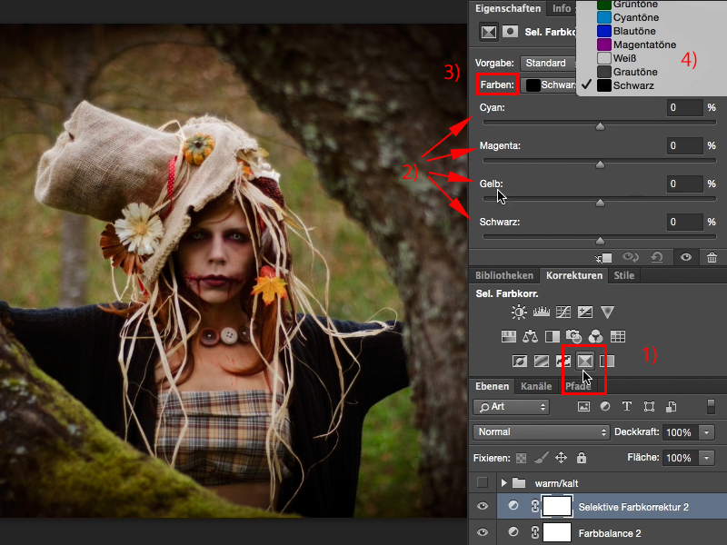This screenshot has width=727, height=545.
Task: Reset adjustment to defaults icon
Action: coord(656,257)
